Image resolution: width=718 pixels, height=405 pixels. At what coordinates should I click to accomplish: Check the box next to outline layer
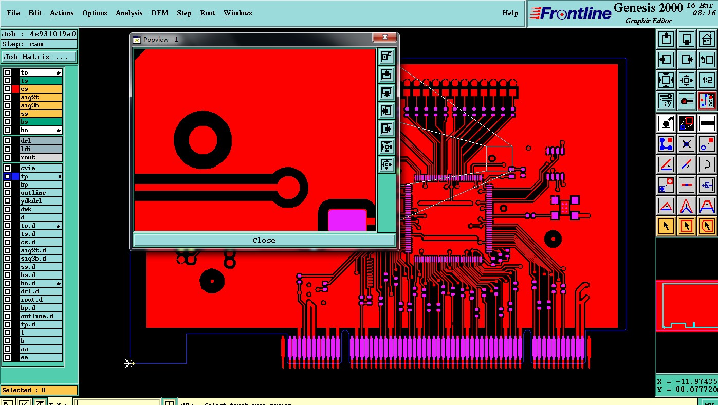(x=7, y=193)
